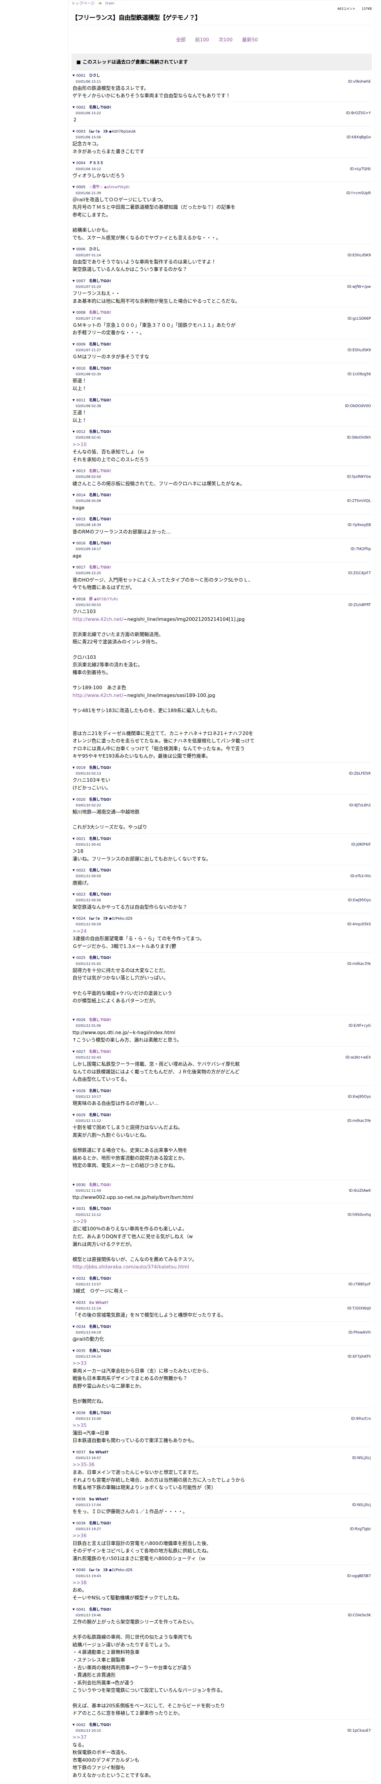The width and height of the screenshot is (381, 1784).
Task: Click ID:1pCkauE7 on post 0042
Action: (x=359, y=1731)
